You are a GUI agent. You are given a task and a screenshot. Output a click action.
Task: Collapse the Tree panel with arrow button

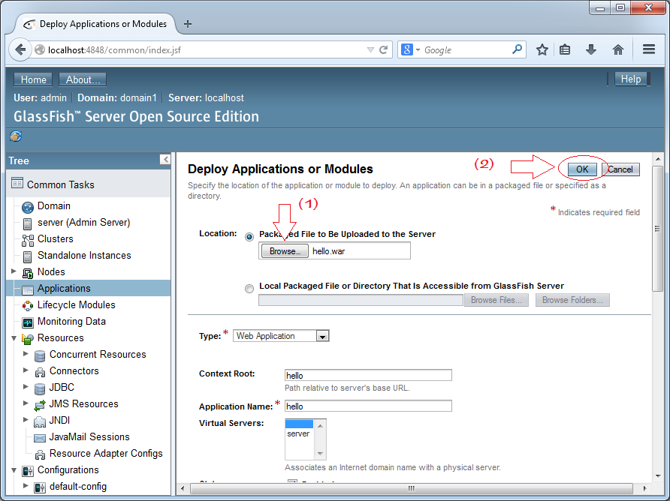tap(165, 160)
